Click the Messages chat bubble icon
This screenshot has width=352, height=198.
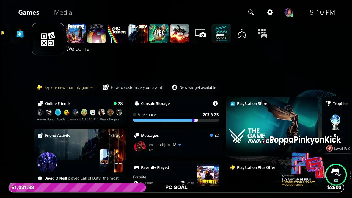pyautogui.click(x=137, y=135)
